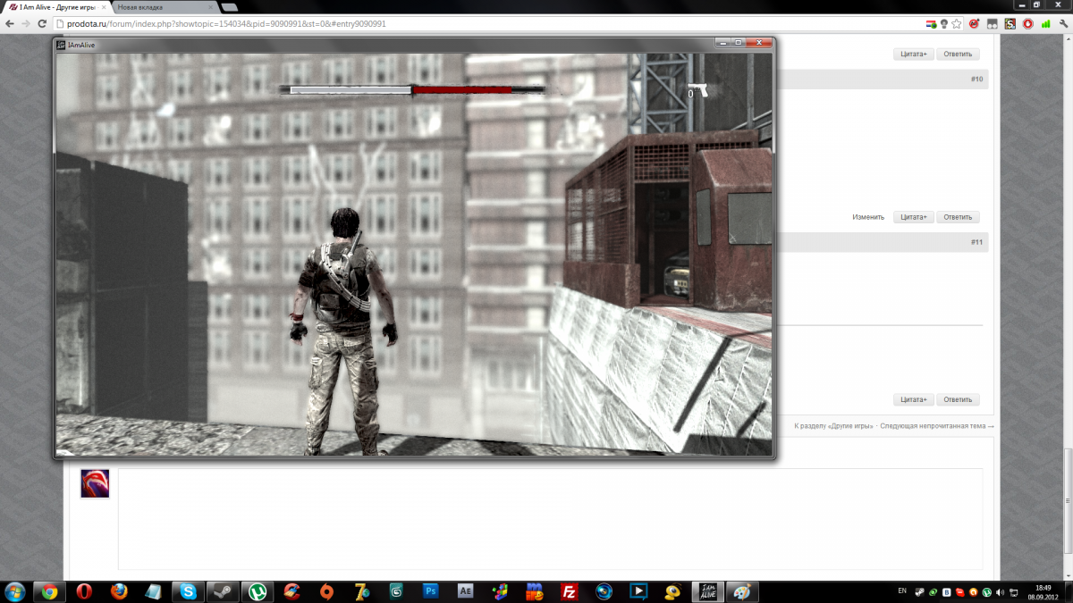
Task: Open Skype from the taskbar
Action: [188, 591]
